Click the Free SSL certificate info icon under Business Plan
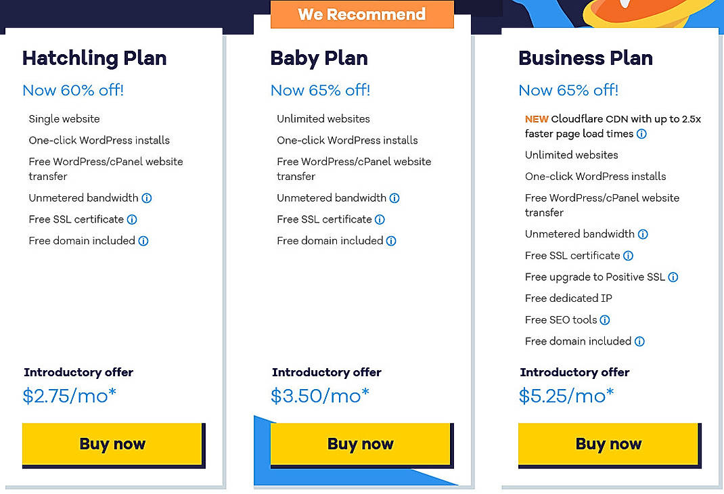 click(x=627, y=255)
